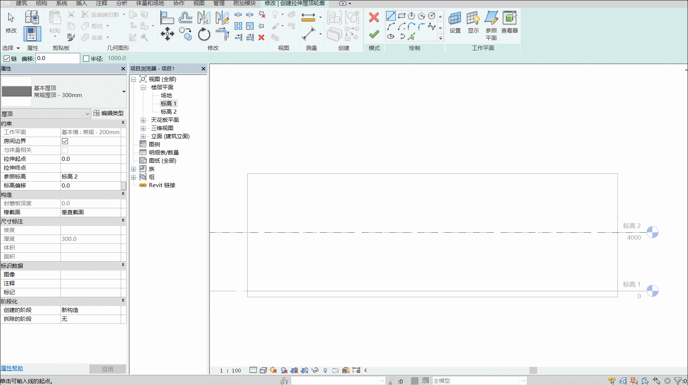Switch to the Annotate ribbon tab
The image size is (688, 385).
pos(102,3)
